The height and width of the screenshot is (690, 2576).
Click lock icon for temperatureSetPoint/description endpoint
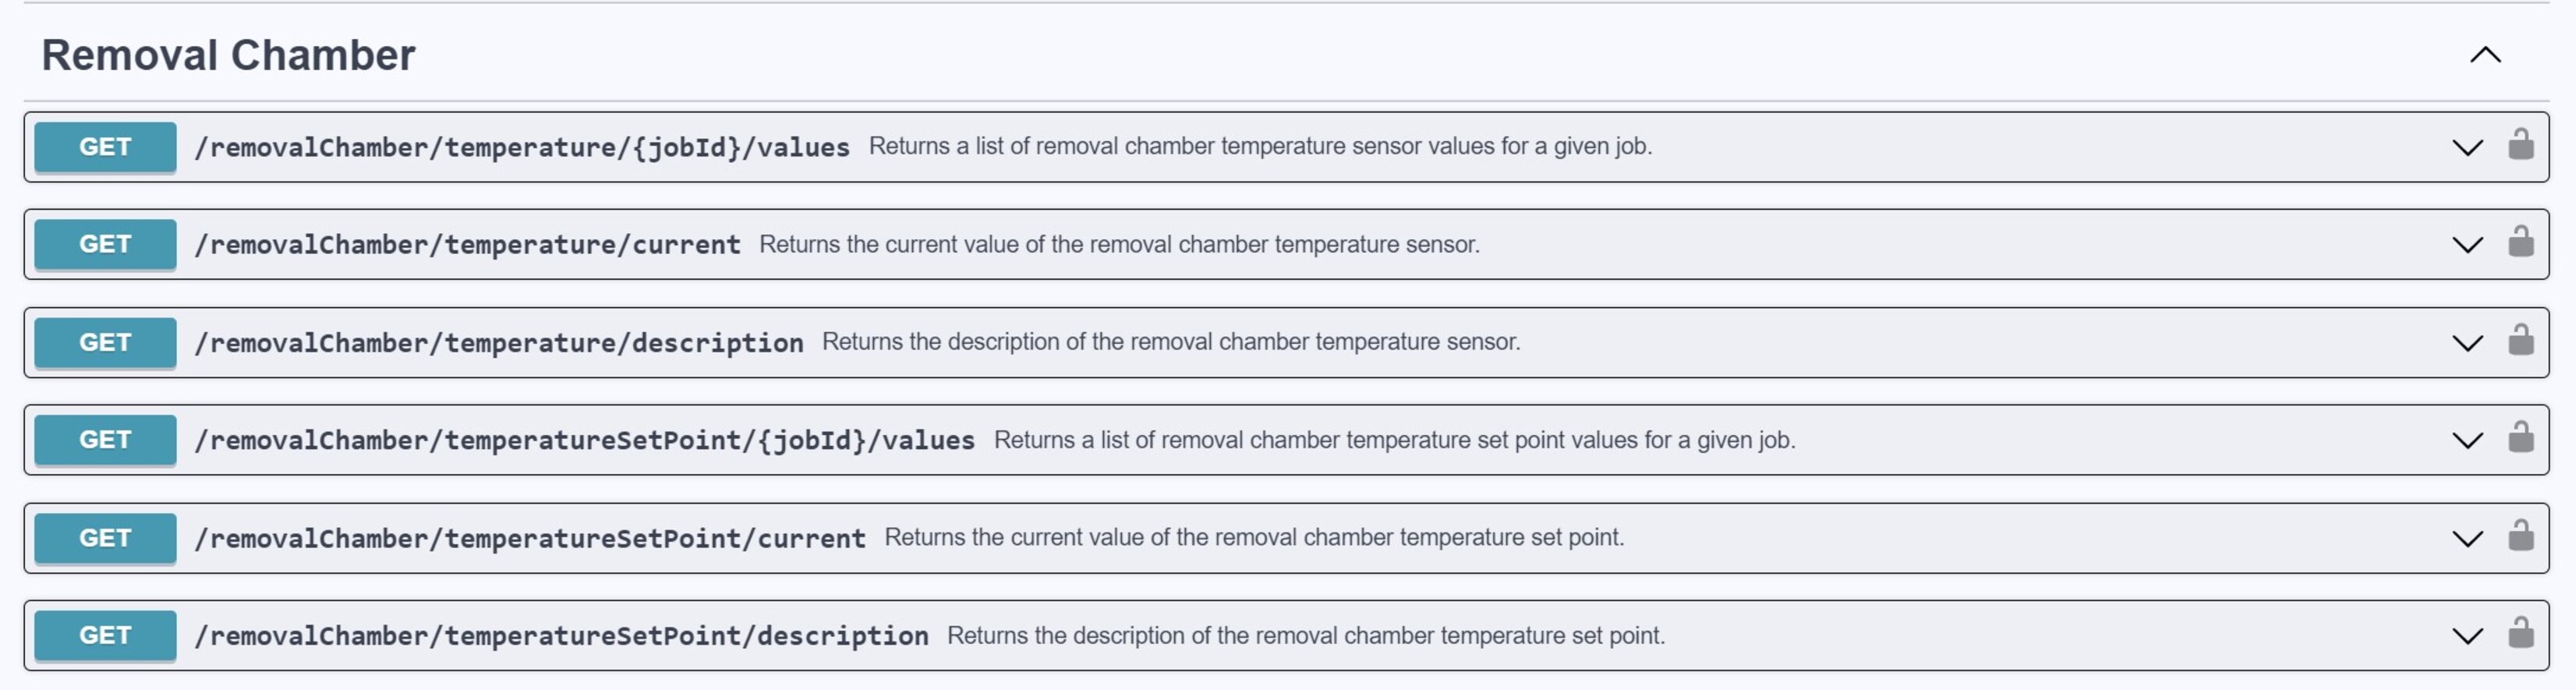coord(2520,634)
